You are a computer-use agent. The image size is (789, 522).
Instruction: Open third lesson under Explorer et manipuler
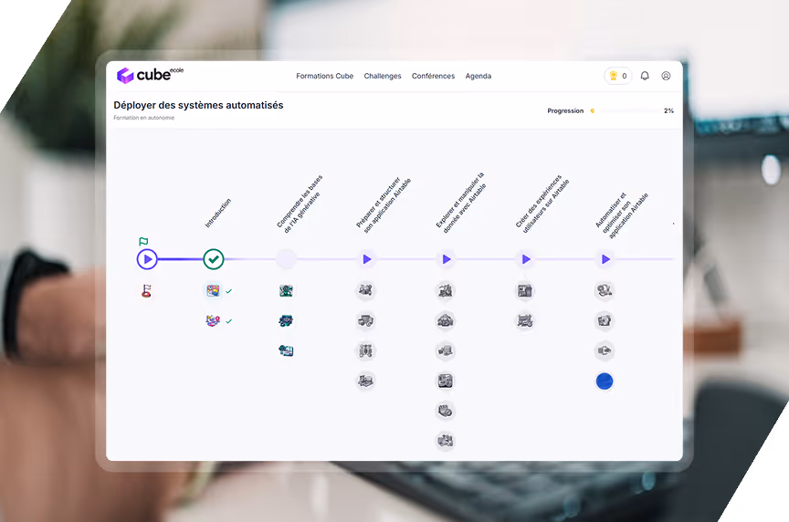tap(446, 351)
